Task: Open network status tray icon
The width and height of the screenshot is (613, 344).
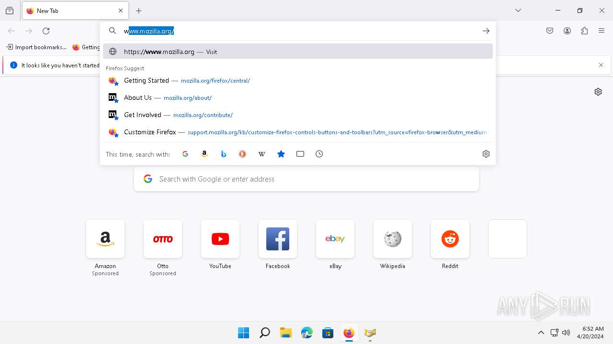Action: [x=555, y=333]
